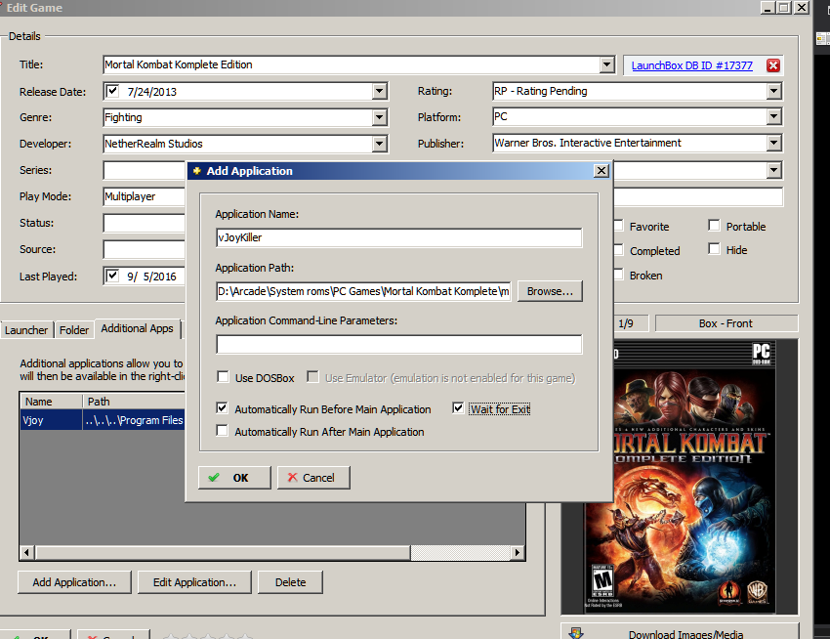Click Browse for application path

[x=550, y=291]
